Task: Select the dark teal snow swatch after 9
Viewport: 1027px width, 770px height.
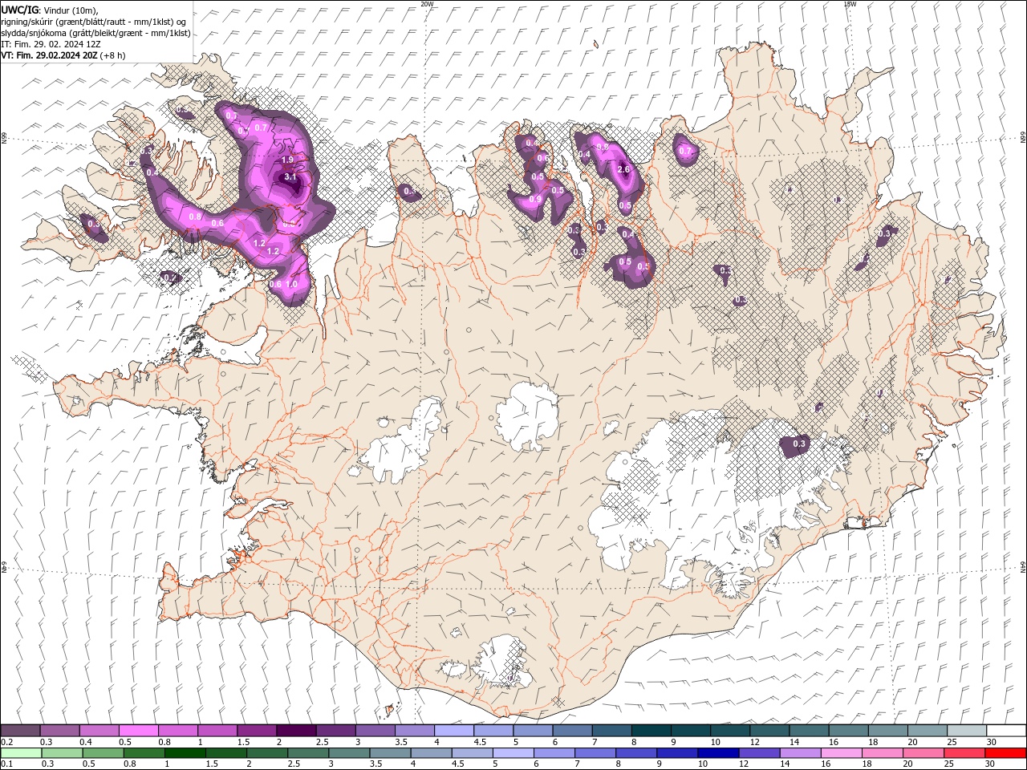Action: pyautogui.click(x=692, y=731)
